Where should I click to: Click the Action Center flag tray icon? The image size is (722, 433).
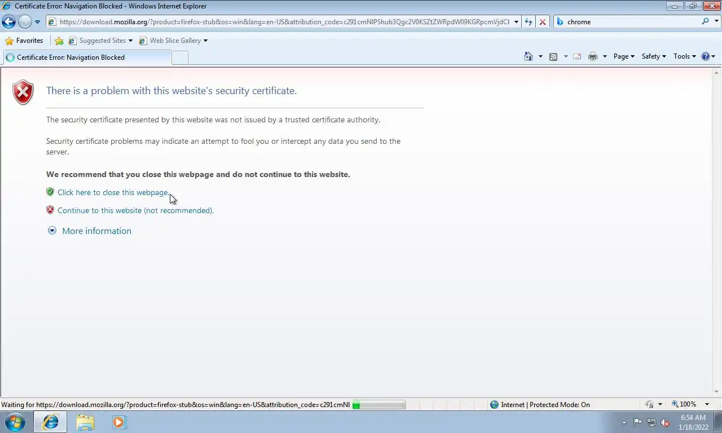point(637,422)
